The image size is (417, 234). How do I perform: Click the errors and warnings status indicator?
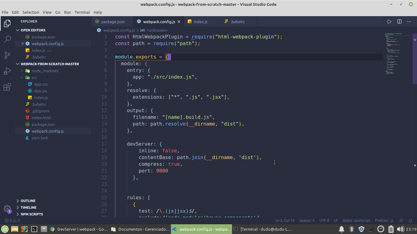[x=12, y=221]
